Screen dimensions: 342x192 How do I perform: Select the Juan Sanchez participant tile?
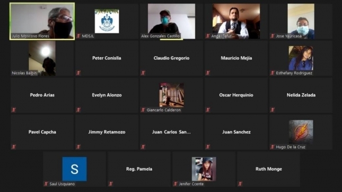tap(236, 132)
